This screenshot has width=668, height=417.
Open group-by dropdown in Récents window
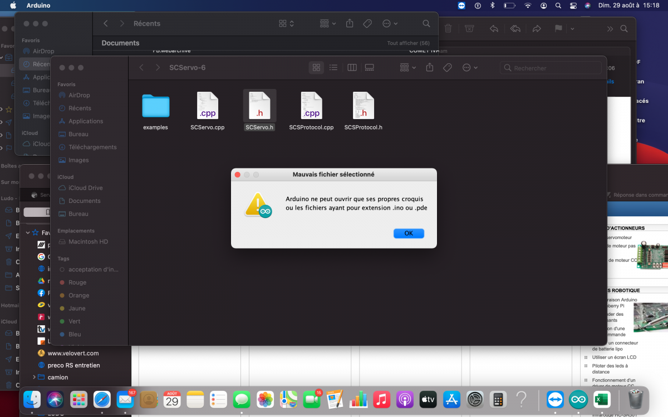pos(328,24)
